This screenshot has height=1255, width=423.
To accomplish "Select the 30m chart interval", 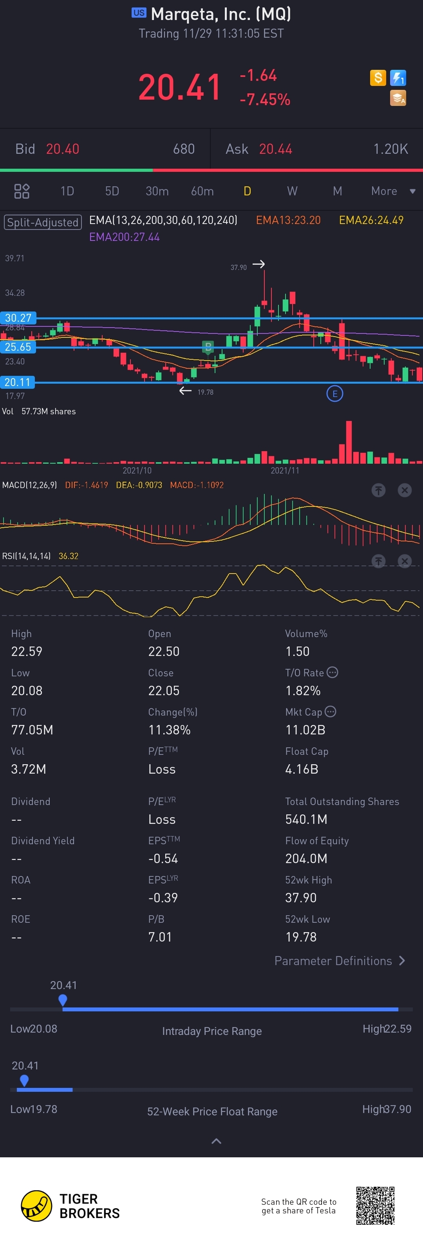I will click(x=157, y=191).
